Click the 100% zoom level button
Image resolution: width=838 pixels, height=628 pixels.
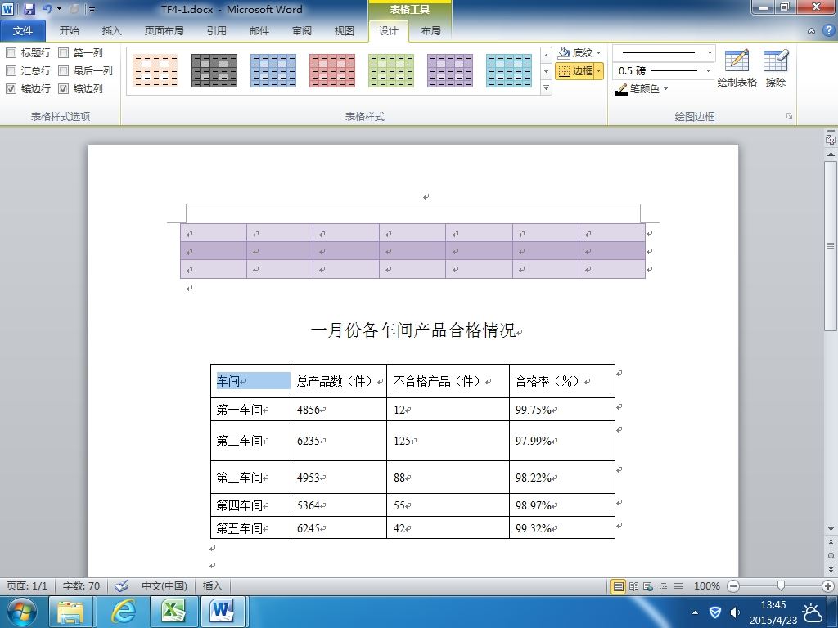click(706, 585)
